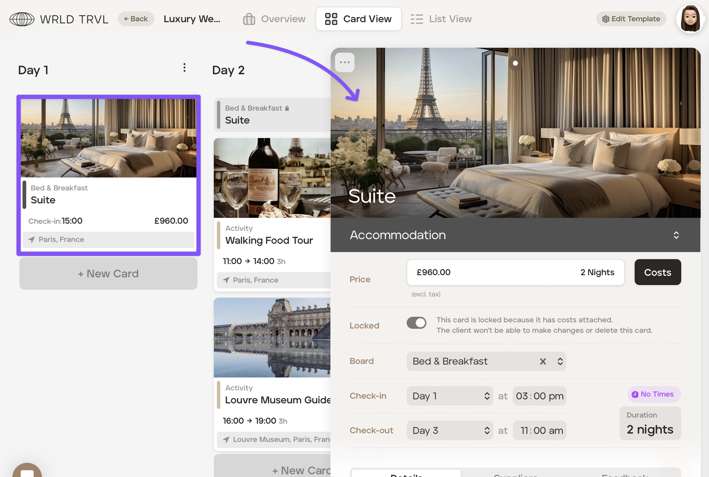
Task: Open Day 1 three-dot options menu
Action: pyautogui.click(x=184, y=68)
